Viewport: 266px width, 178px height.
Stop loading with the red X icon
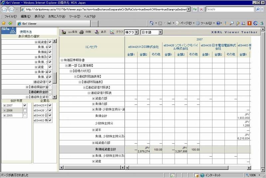pyautogui.click(x=201, y=9)
